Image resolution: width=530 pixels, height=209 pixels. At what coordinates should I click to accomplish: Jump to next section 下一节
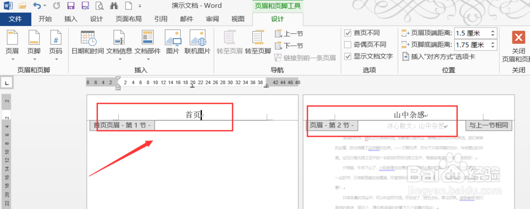[289, 45]
